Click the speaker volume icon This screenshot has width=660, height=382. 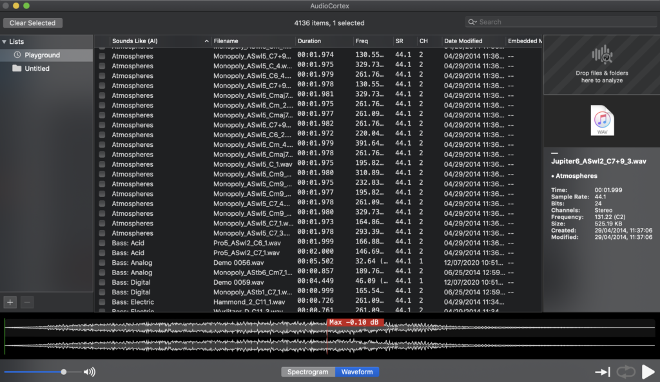pos(89,372)
